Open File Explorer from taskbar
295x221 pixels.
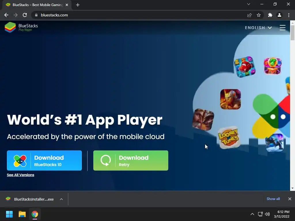(x=22, y=214)
